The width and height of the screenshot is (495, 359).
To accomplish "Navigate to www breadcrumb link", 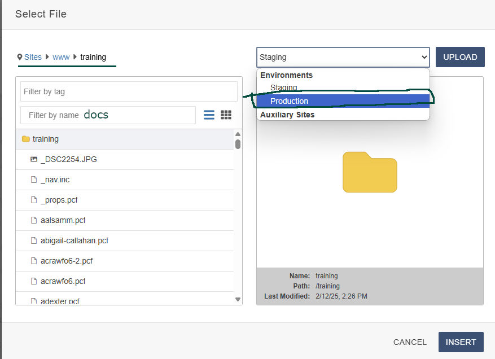I will click(61, 57).
